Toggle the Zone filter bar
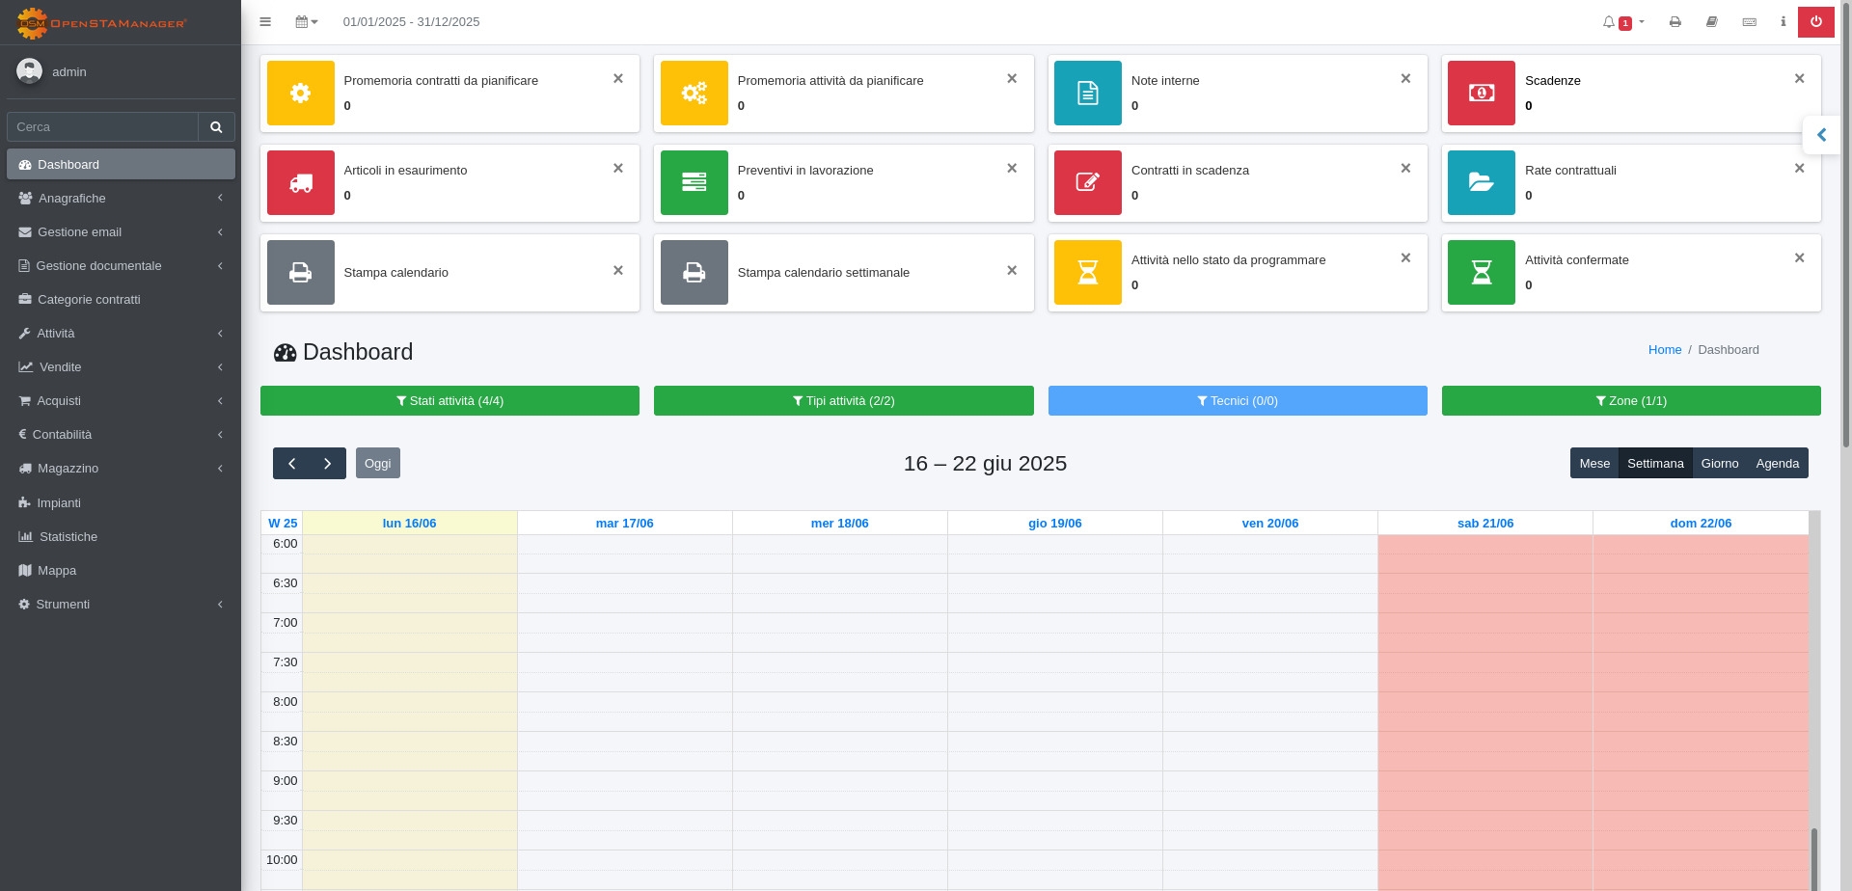This screenshot has width=1852, height=891. [x=1631, y=401]
